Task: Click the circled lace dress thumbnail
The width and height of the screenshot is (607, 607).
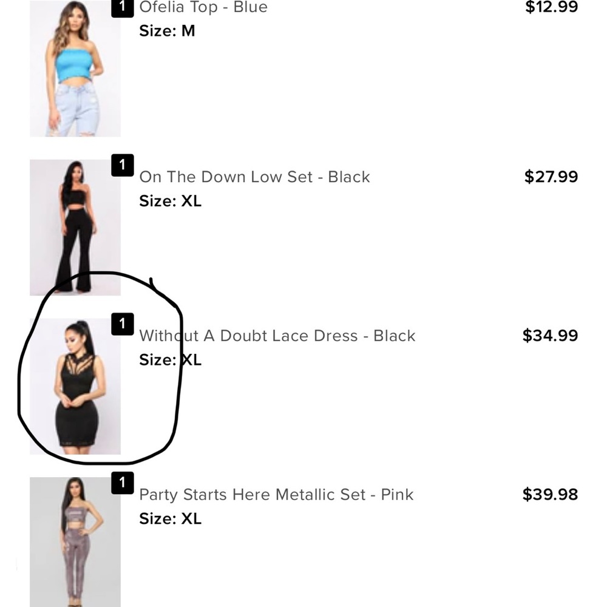Action: [x=75, y=385]
